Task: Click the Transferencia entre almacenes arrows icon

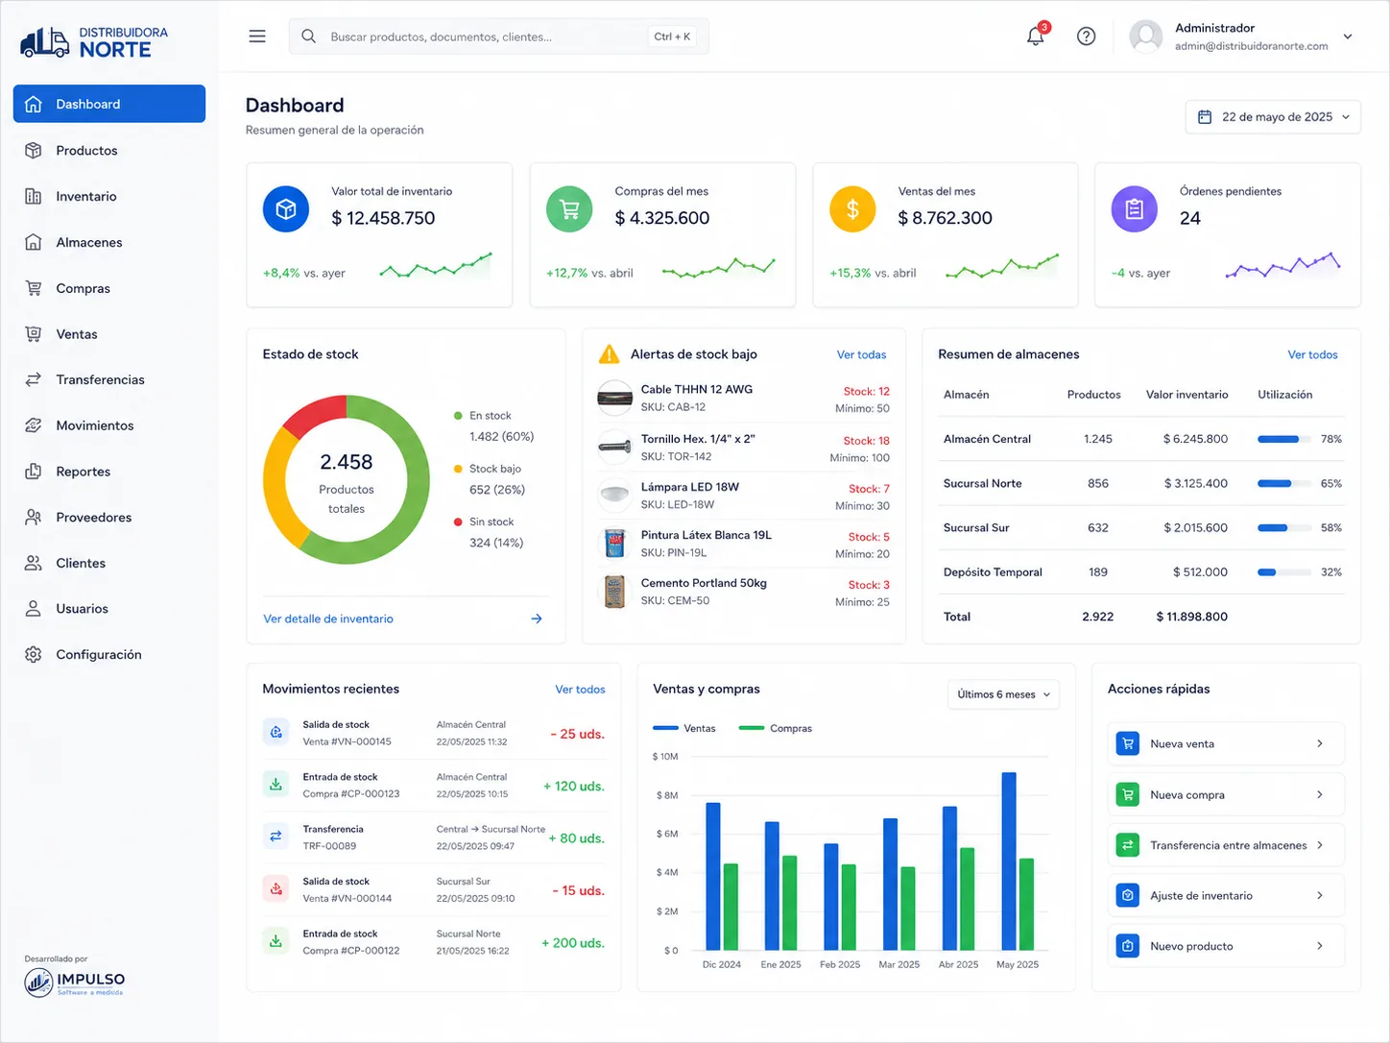Action: pos(1128,845)
